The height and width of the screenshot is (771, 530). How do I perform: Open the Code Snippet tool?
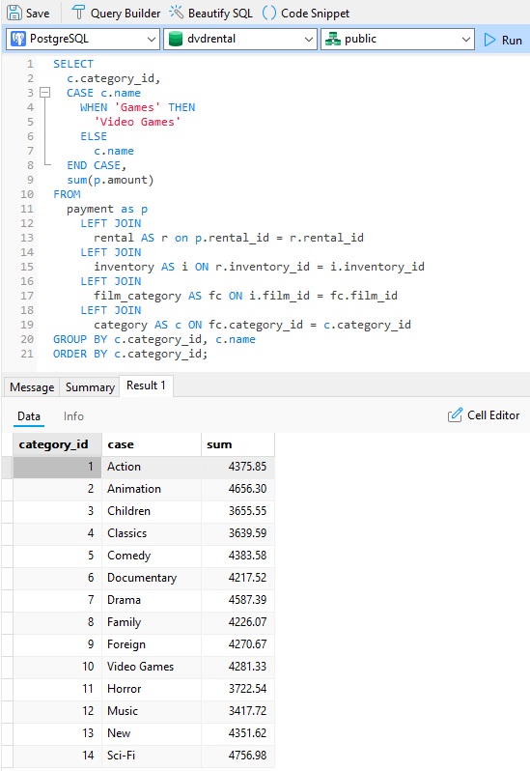(x=305, y=14)
